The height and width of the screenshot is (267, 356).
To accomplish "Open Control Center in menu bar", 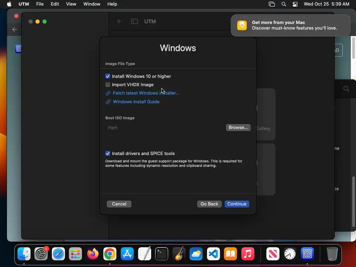I will coord(295,4).
